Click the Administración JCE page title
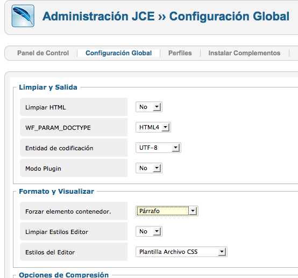Screen dimensions: 298x278 166,16
